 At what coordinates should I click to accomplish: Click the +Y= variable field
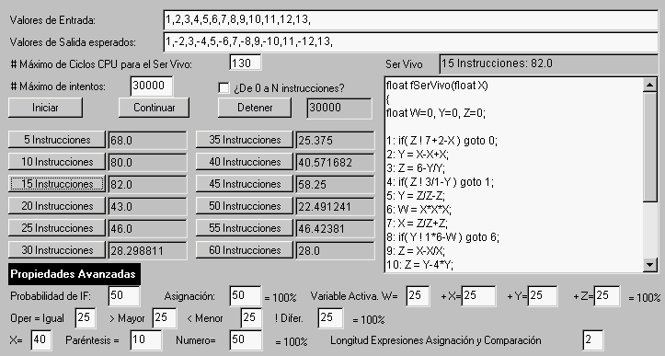[542, 296]
